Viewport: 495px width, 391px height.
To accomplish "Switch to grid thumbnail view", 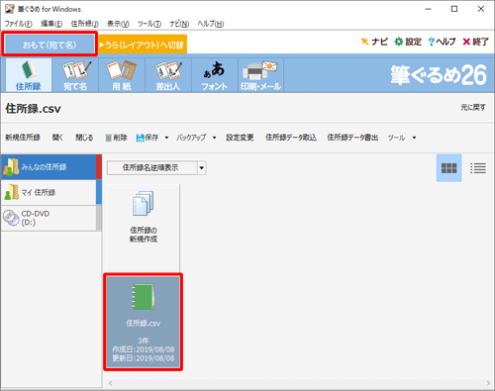I will pyautogui.click(x=448, y=168).
